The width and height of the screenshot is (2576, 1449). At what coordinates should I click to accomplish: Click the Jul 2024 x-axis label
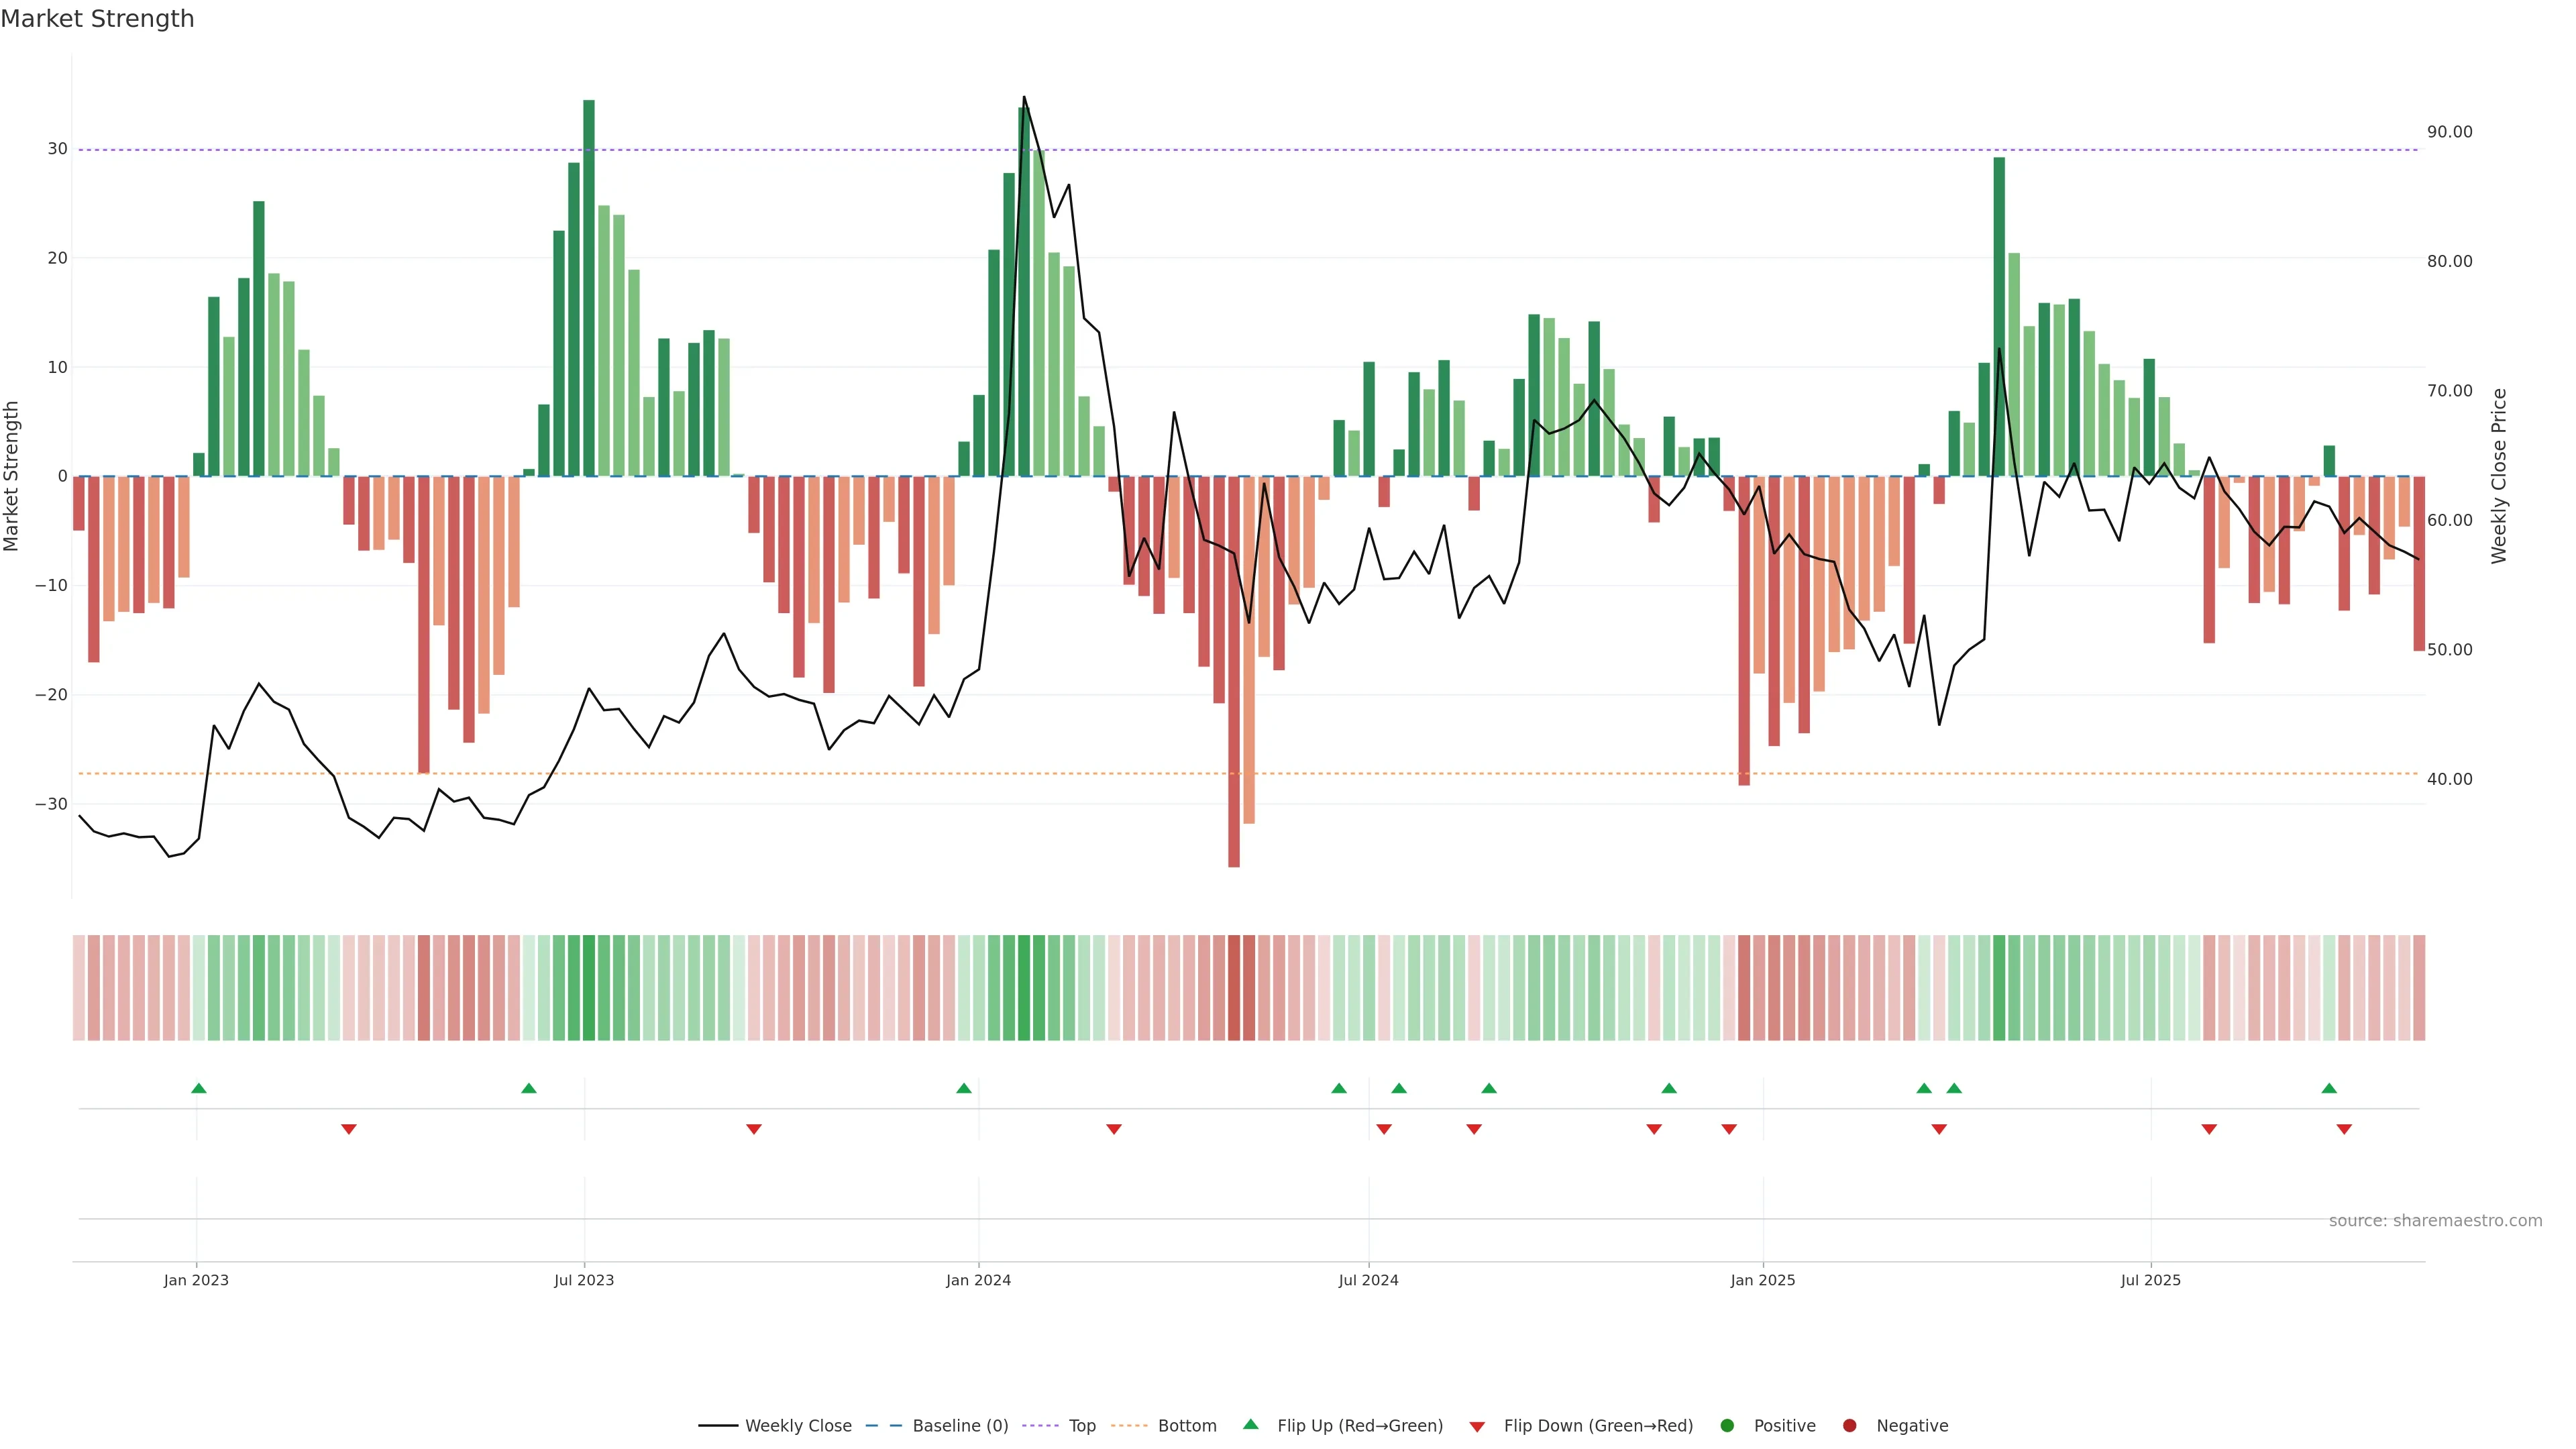1368,1280
